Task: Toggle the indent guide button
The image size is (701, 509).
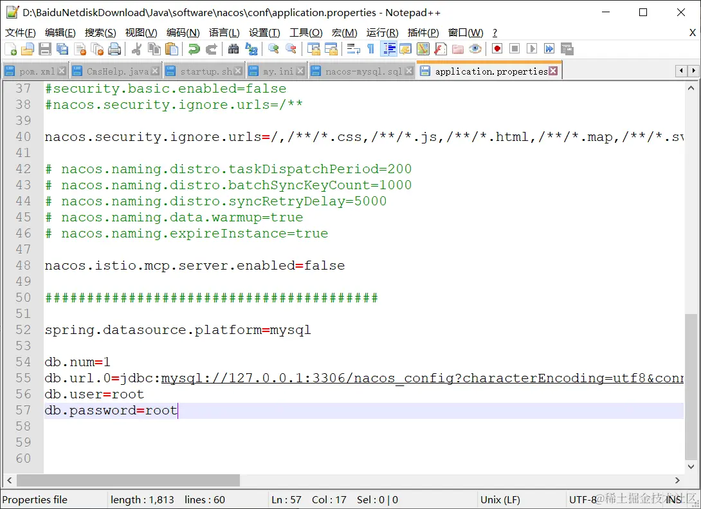Action: (x=388, y=49)
